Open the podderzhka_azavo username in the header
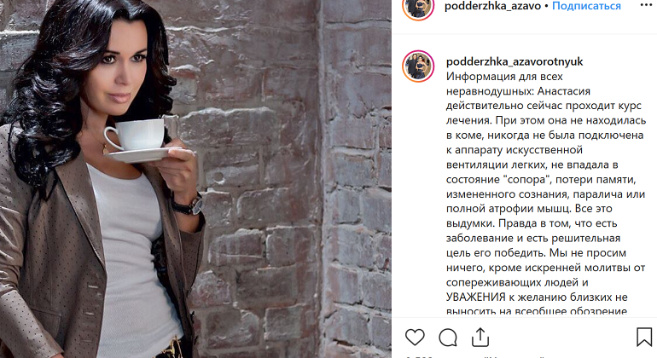Image resolution: width=657 pixels, height=358 pixels. coord(493,6)
